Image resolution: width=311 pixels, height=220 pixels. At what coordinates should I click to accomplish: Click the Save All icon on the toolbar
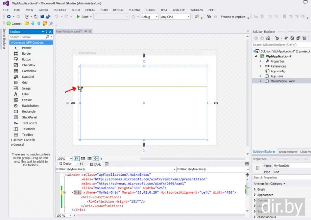point(48,16)
